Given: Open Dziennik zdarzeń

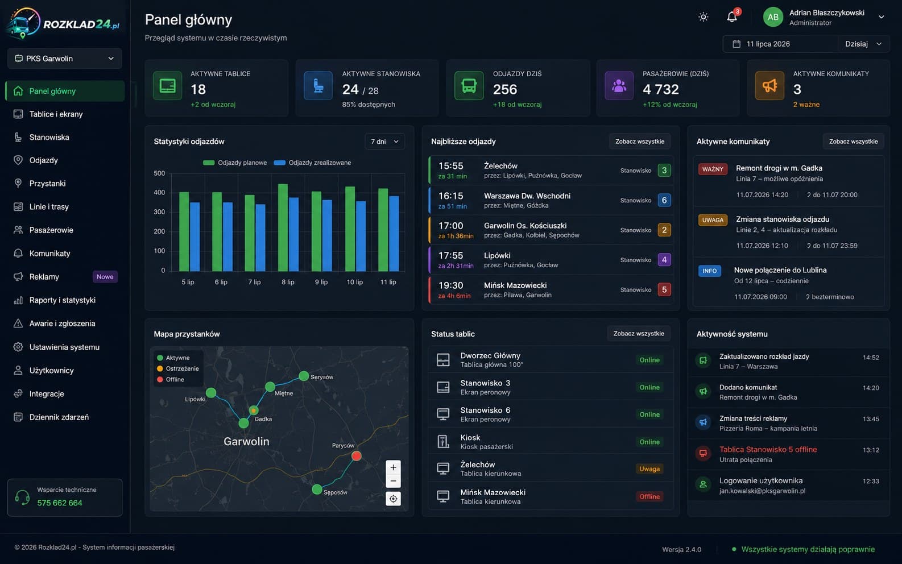Looking at the screenshot, I should (x=65, y=417).
